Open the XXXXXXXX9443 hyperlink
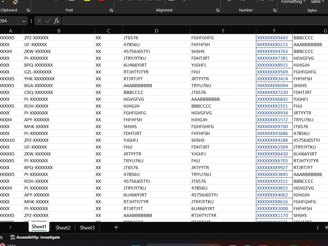 (x=272, y=38)
